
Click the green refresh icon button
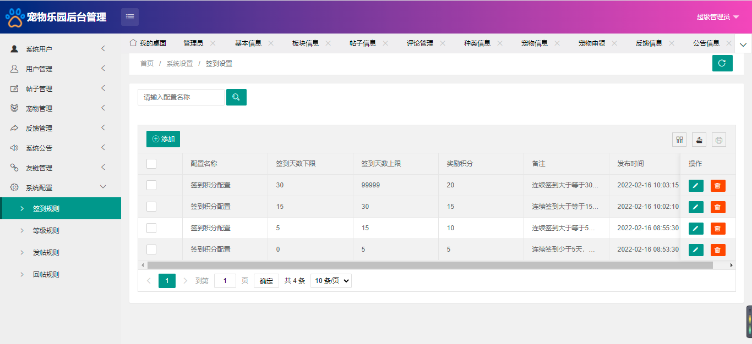[x=722, y=63]
